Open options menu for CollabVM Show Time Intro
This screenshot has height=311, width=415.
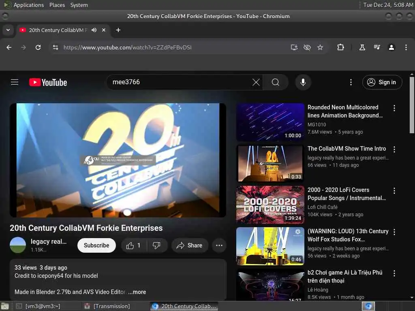pos(394,149)
